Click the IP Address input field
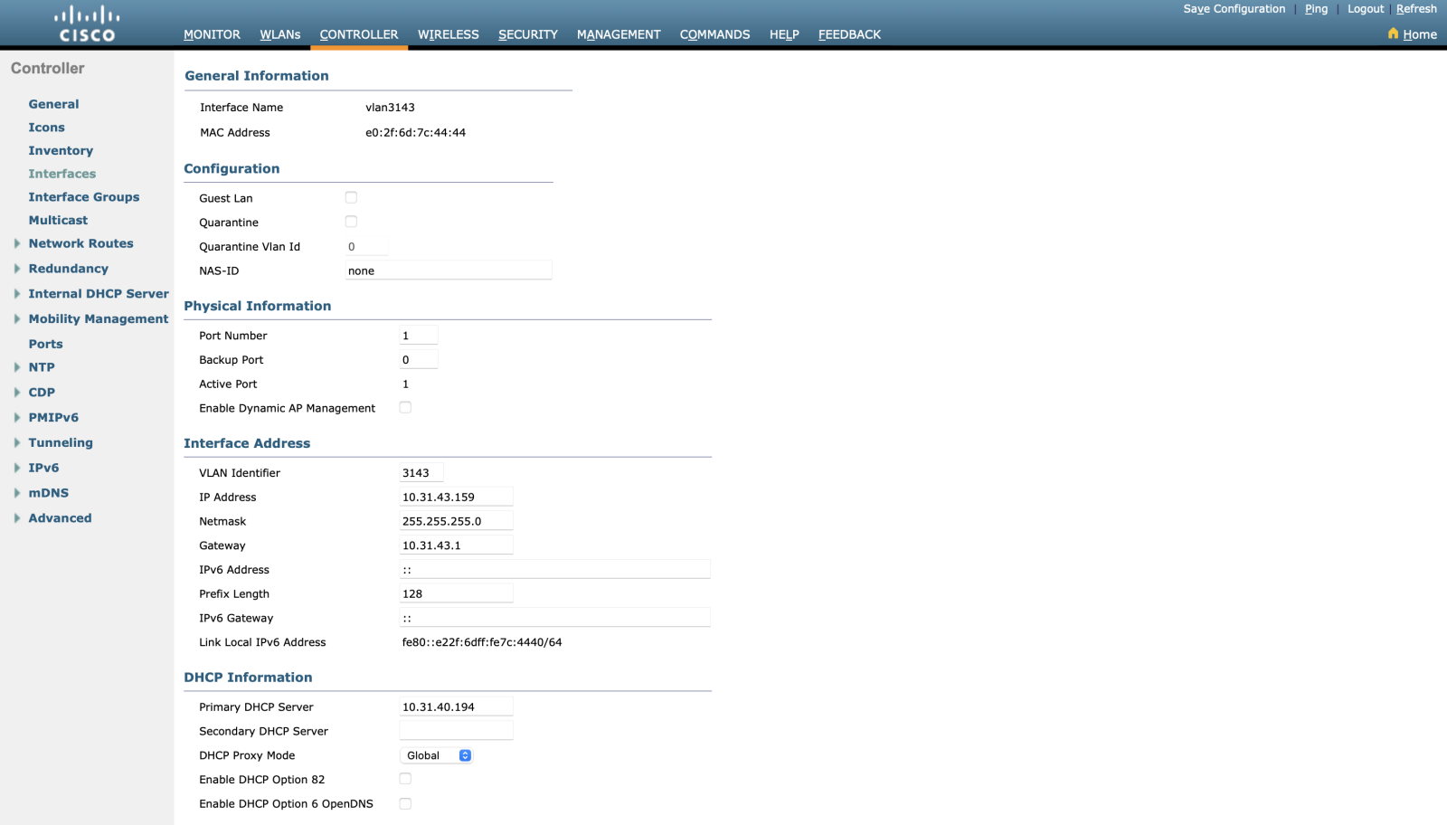 [456, 497]
